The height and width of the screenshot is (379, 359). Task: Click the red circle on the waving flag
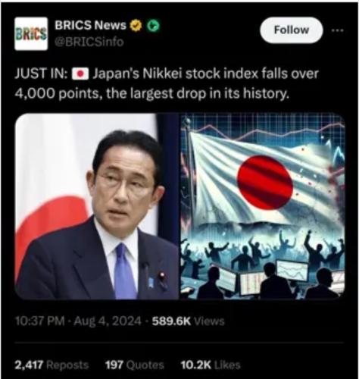[x=265, y=183]
